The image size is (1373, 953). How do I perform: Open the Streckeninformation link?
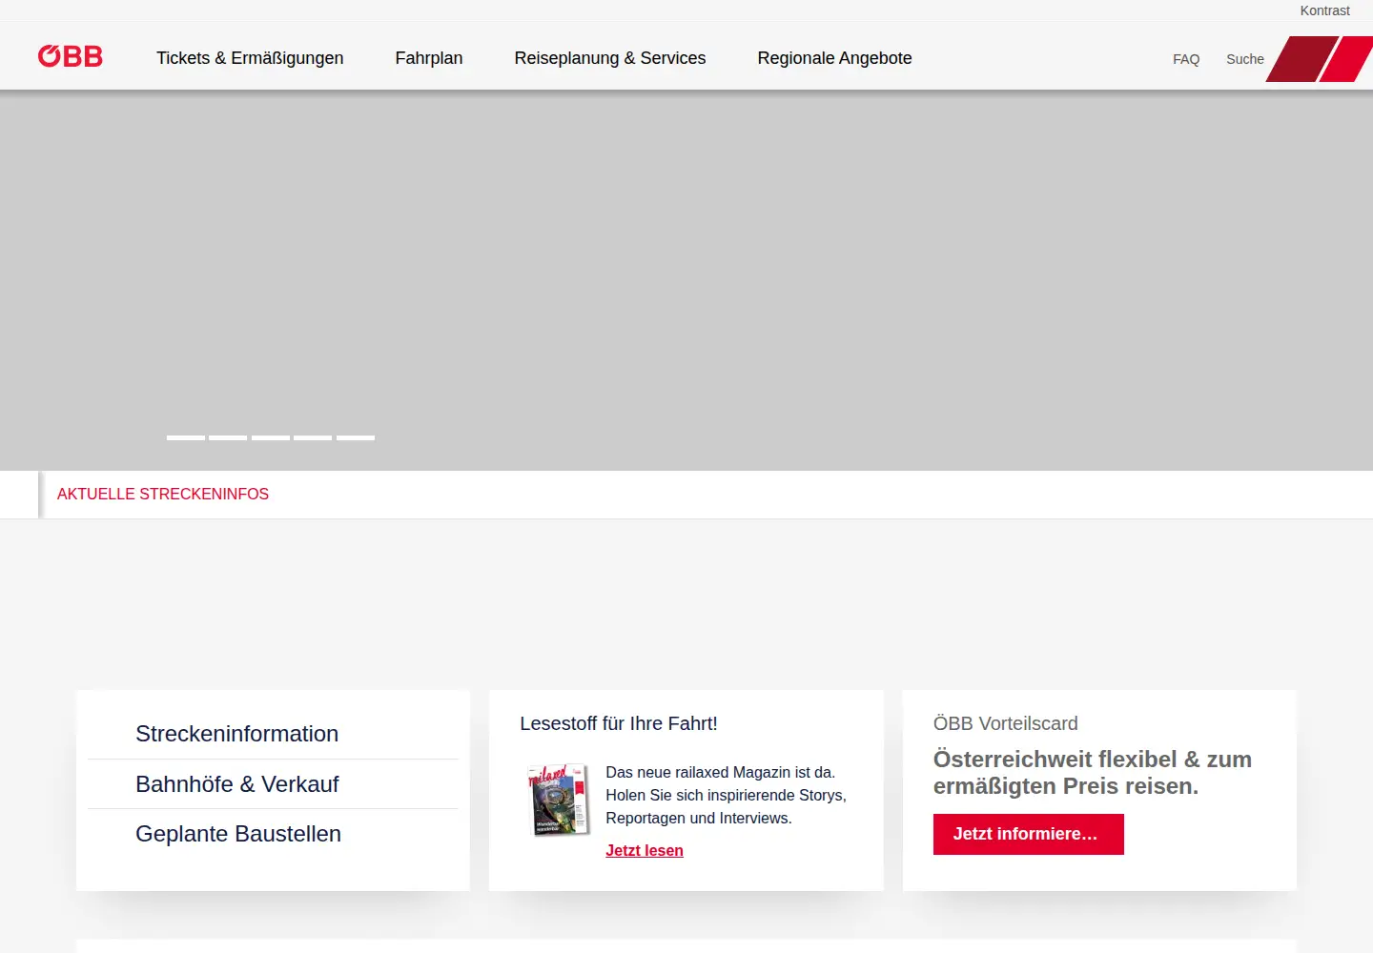[237, 734]
